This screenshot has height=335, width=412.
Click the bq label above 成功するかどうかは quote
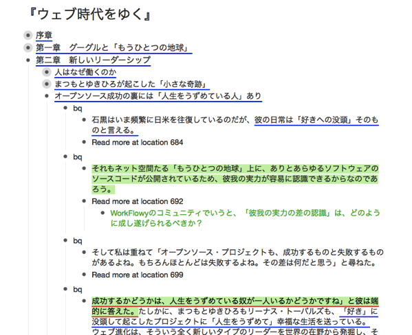click(x=78, y=290)
